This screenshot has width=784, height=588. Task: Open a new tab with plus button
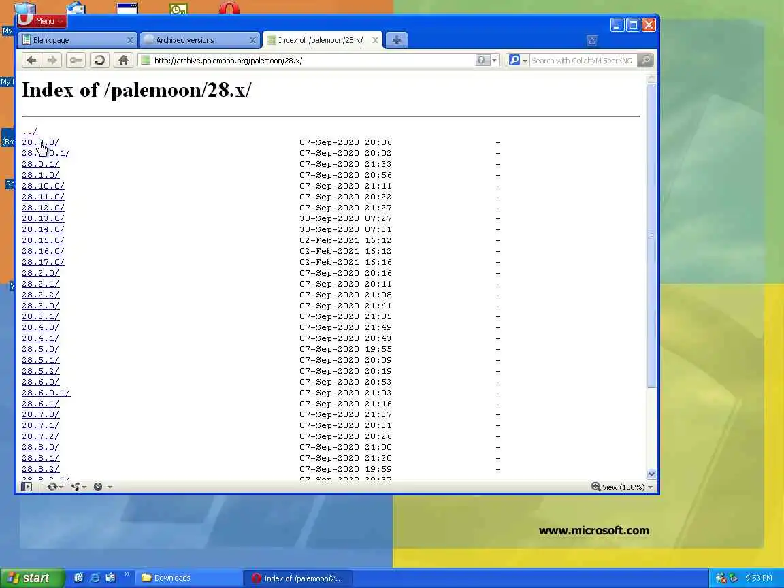(397, 40)
